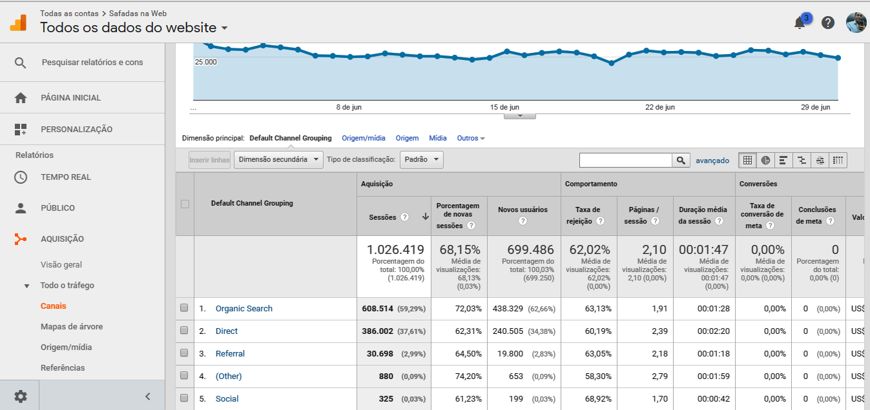870x410 pixels.
Task: Open the admin settings gear
Action: (x=21, y=396)
